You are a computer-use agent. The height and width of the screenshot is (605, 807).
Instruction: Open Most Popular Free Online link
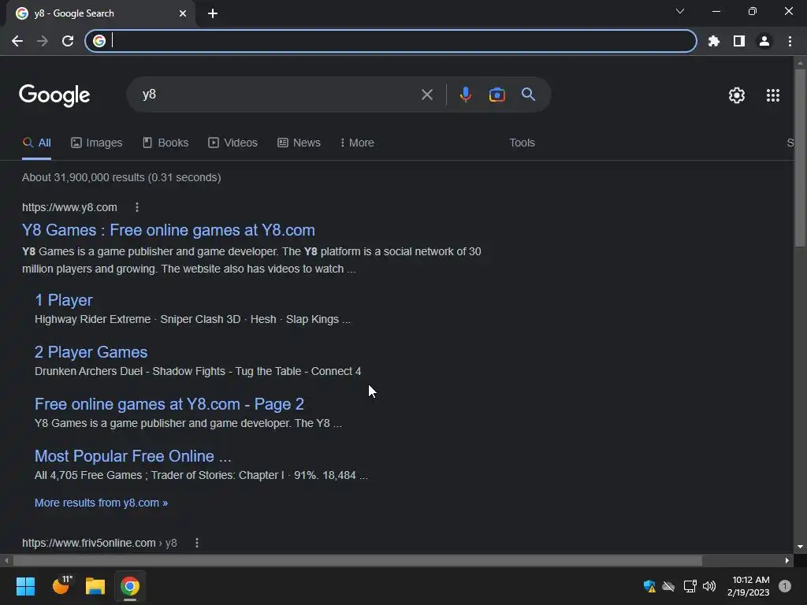click(132, 456)
